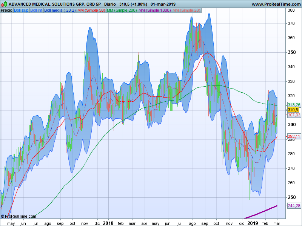Click the 2018 year label on the time axis
Screen dimensions: 302x226
108,223
